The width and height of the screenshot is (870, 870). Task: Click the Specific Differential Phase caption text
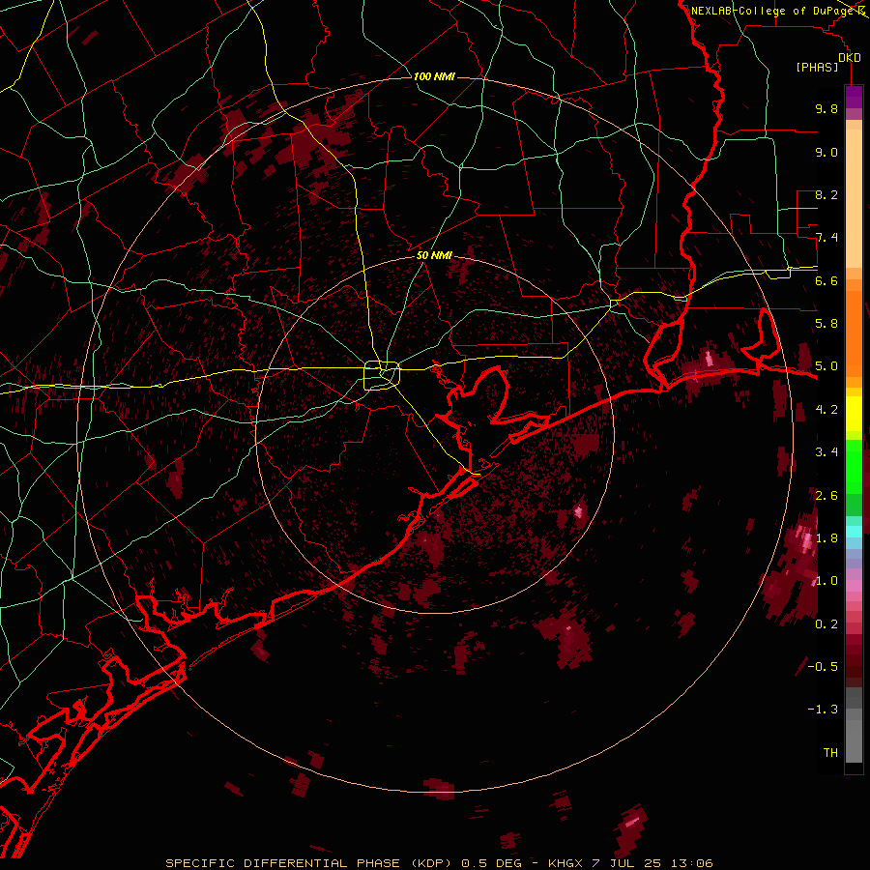coord(439,863)
